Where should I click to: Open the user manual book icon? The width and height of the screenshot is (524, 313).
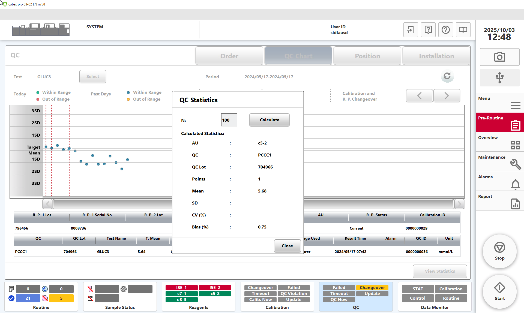pos(463,30)
